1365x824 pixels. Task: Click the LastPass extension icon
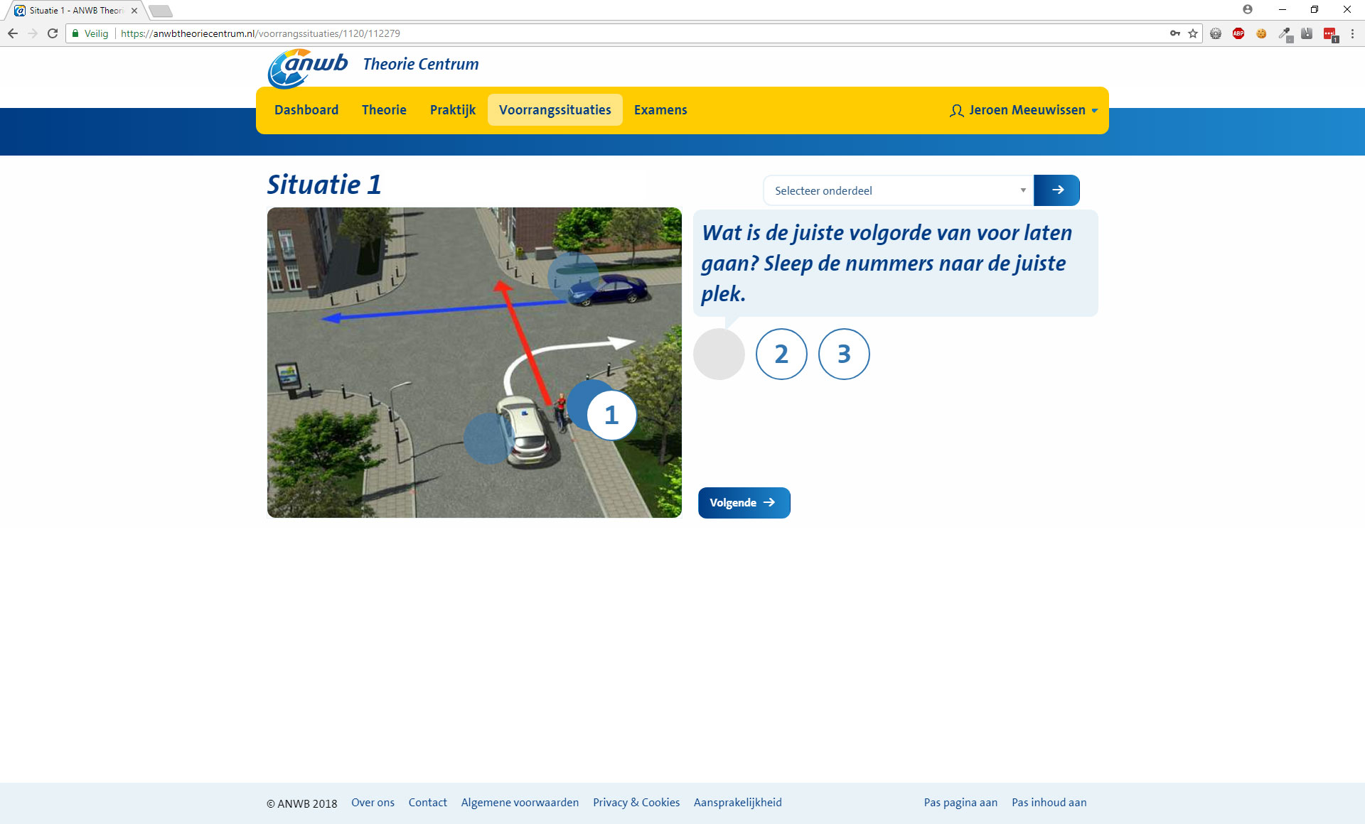click(x=1329, y=33)
